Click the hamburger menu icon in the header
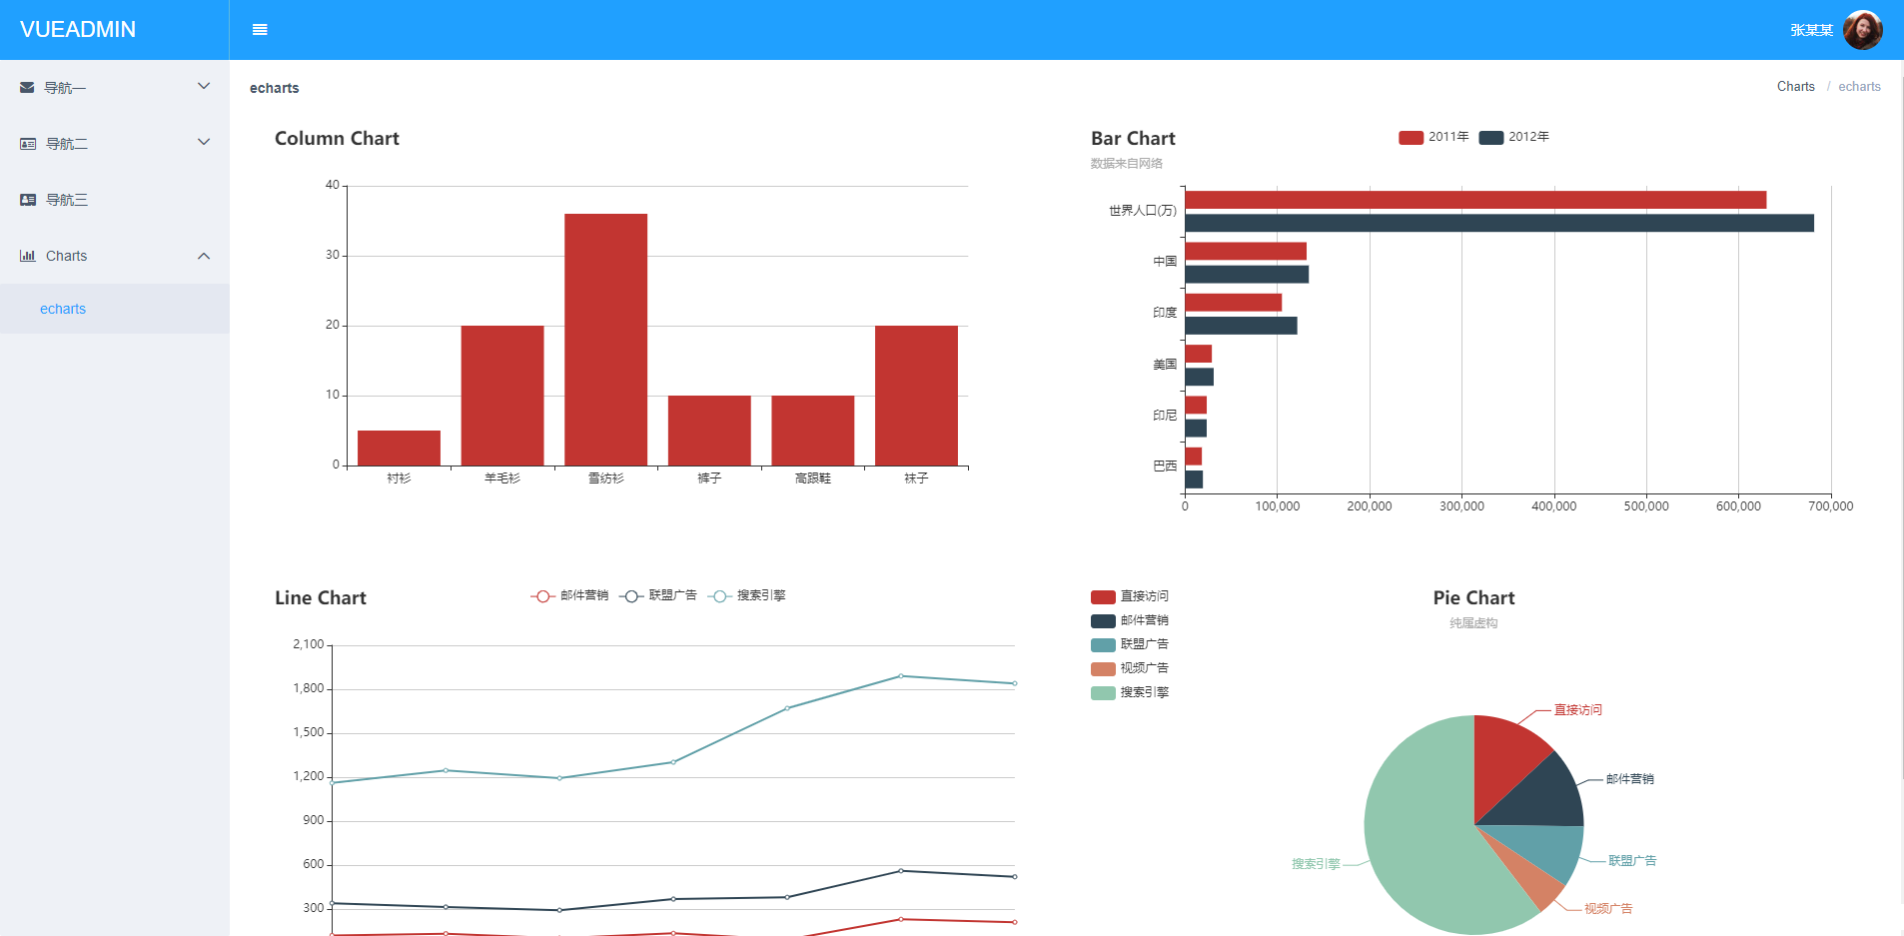The image size is (1904, 936). (x=260, y=29)
